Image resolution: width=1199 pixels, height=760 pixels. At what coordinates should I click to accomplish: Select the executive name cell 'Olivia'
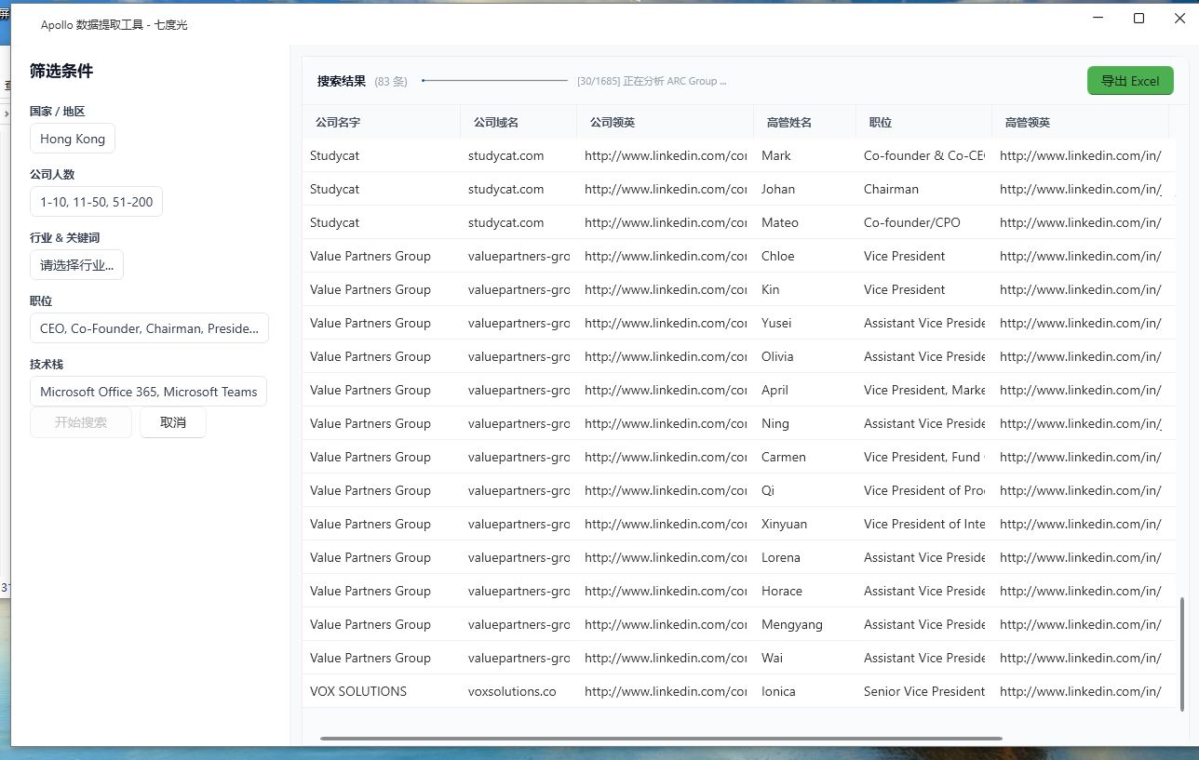(805, 356)
